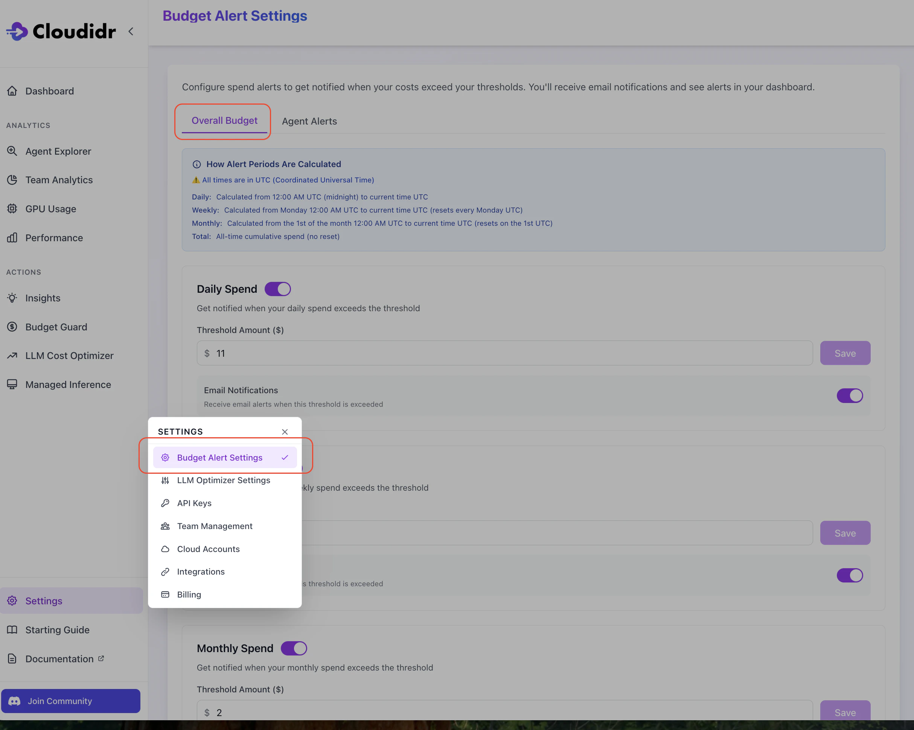Click the Insights lightbulb icon
The image size is (914, 730).
[12, 298]
